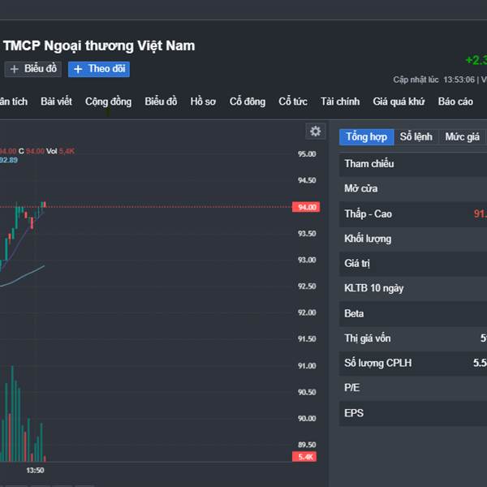The width and height of the screenshot is (487, 487).
Task: Open the Biểu đồ navigation tab
Action: (x=161, y=101)
